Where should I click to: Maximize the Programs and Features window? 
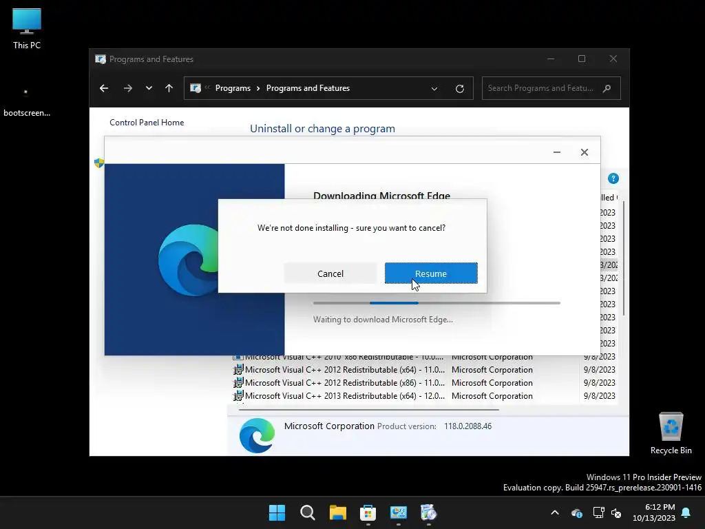click(x=582, y=59)
